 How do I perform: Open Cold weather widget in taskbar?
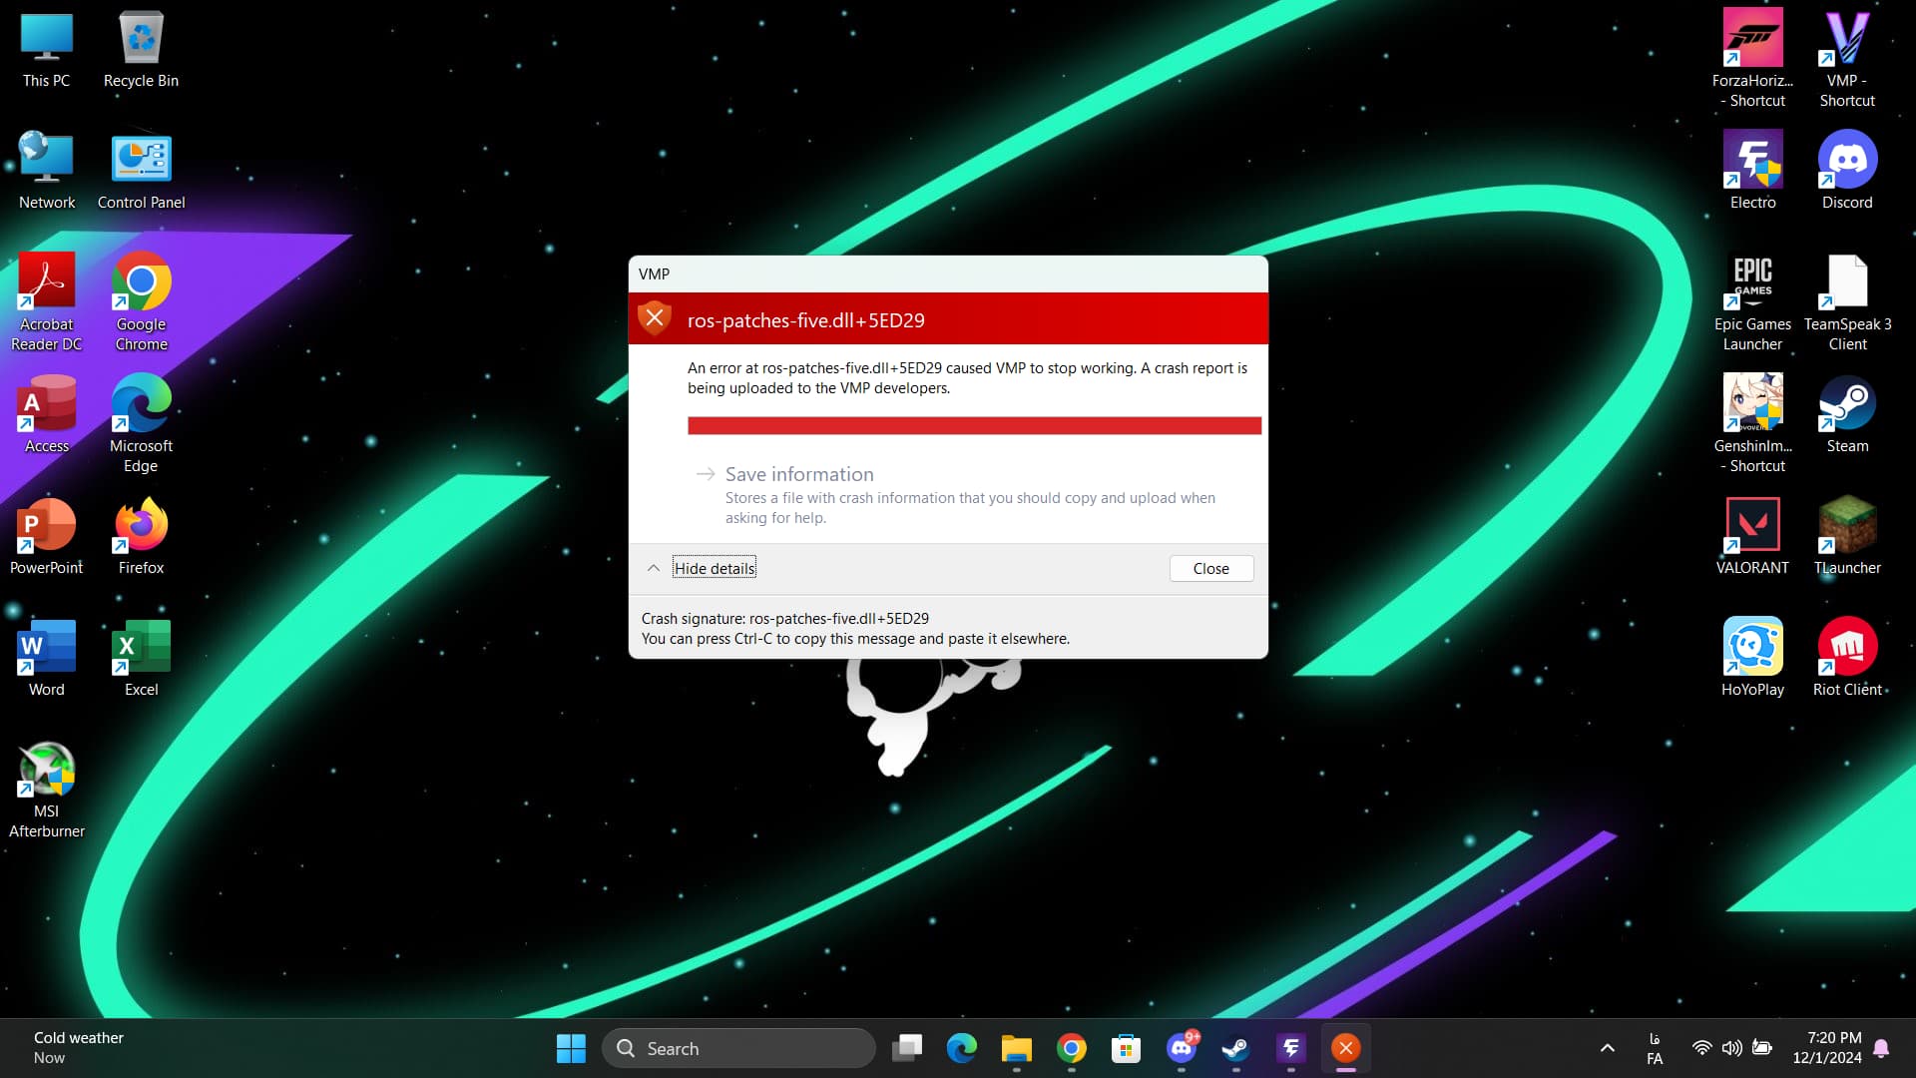coord(78,1048)
